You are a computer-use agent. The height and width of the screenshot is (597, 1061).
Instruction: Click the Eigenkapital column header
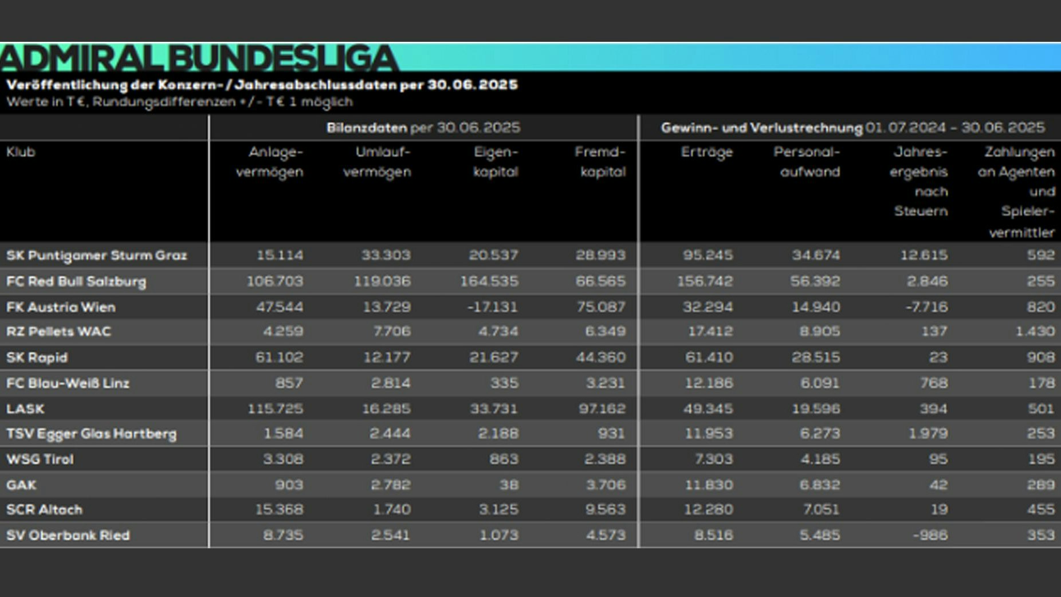coord(496,162)
